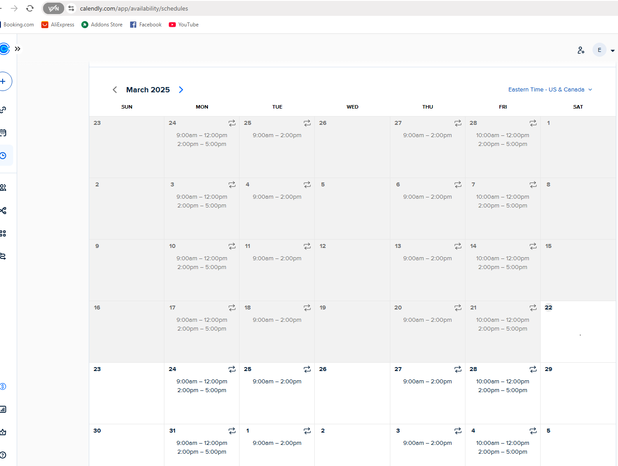Click March 25 hours 9:00am – 2:00pm

click(x=277, y=382)
